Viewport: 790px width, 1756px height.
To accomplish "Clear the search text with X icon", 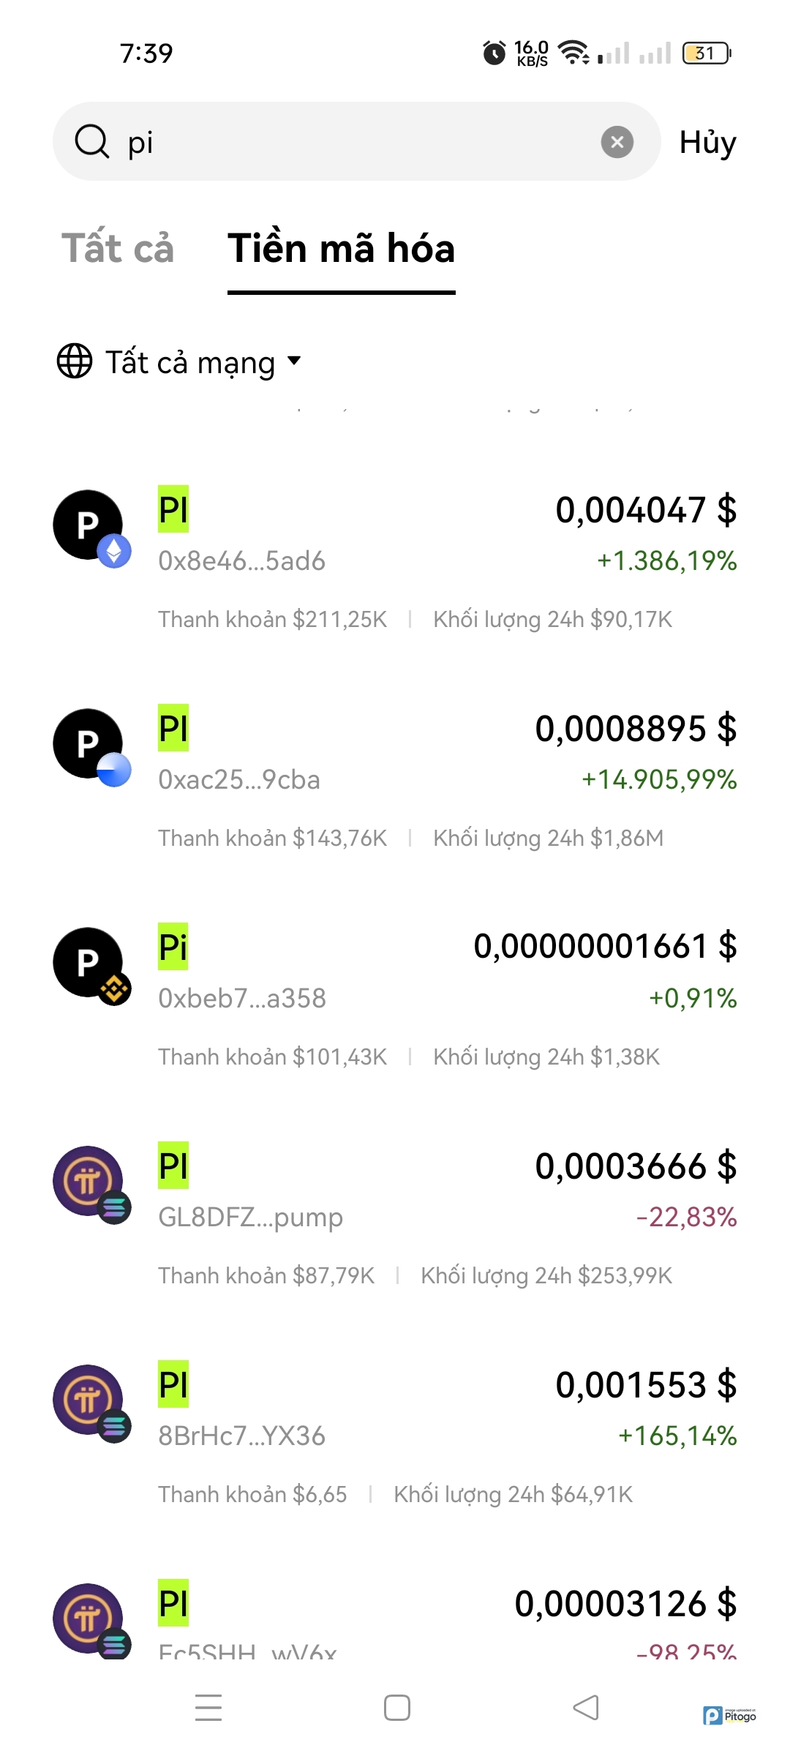I will [x=617, y=142].
